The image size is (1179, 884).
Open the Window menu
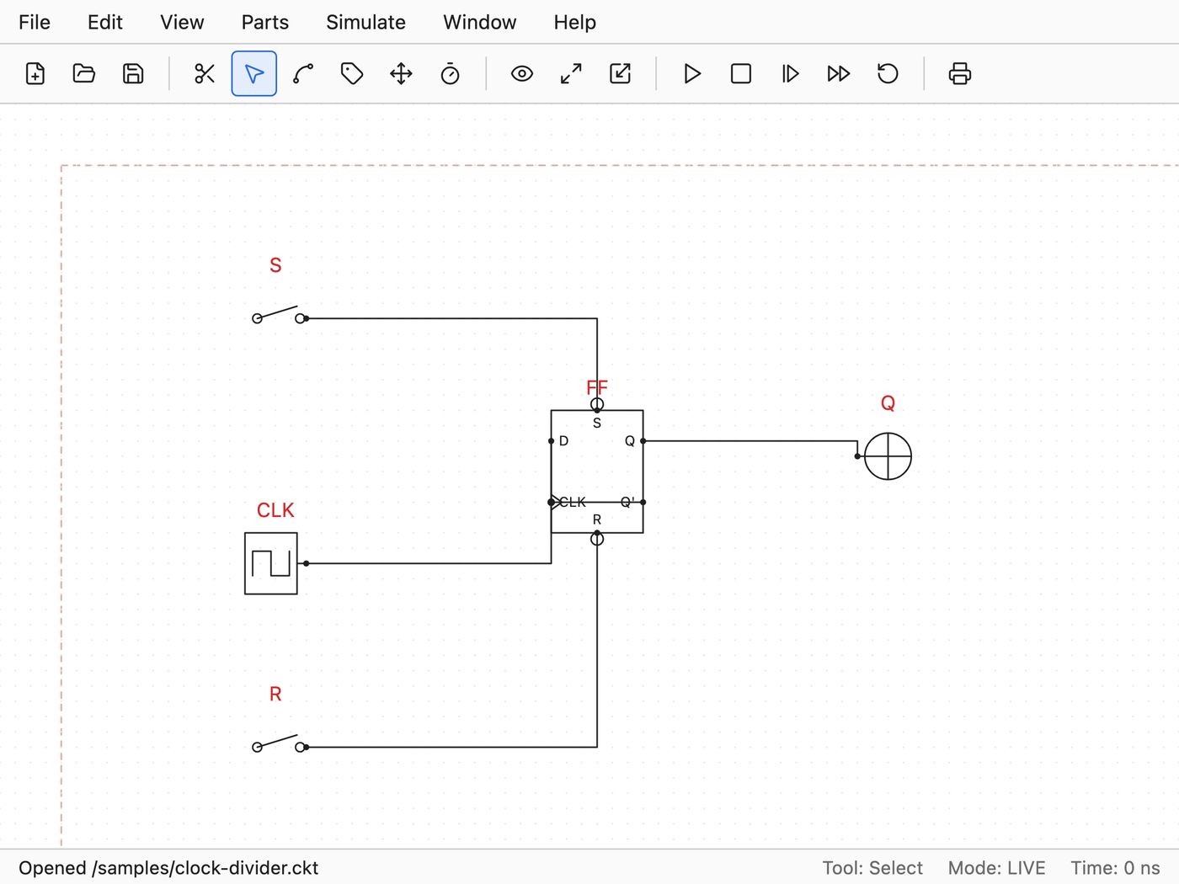point(480,22)
